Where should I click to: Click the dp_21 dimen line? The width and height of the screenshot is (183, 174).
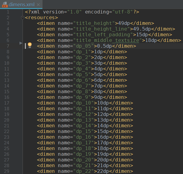(x=85, y=166)
